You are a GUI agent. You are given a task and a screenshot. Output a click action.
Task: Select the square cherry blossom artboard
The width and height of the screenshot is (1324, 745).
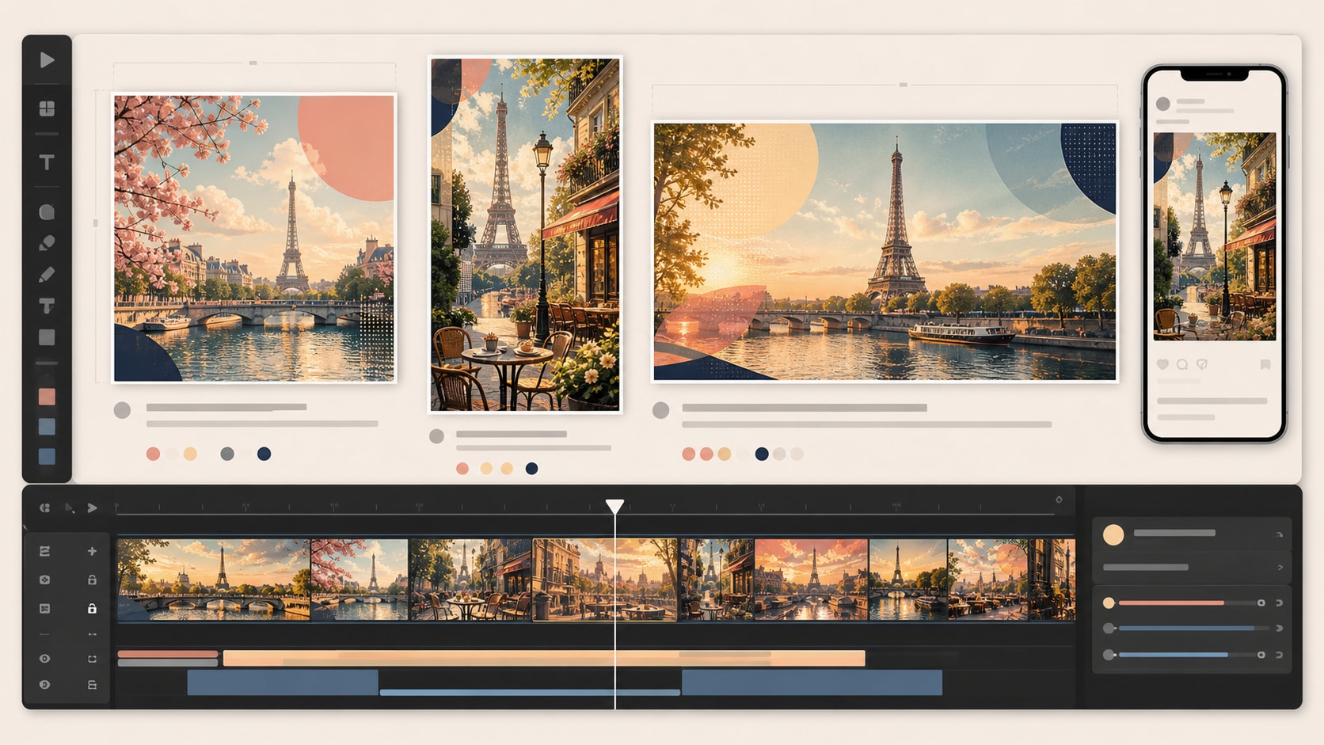click(x=254, y=238)
